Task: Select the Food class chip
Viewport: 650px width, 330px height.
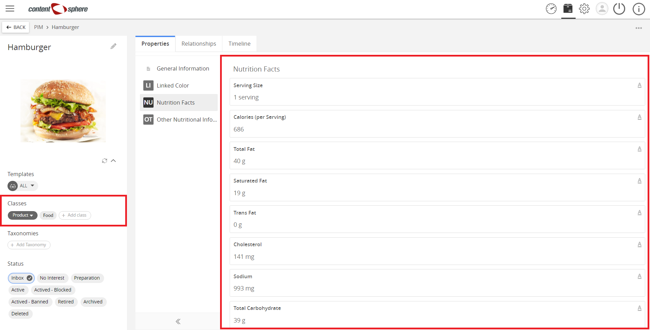Action: pos(48,215)
